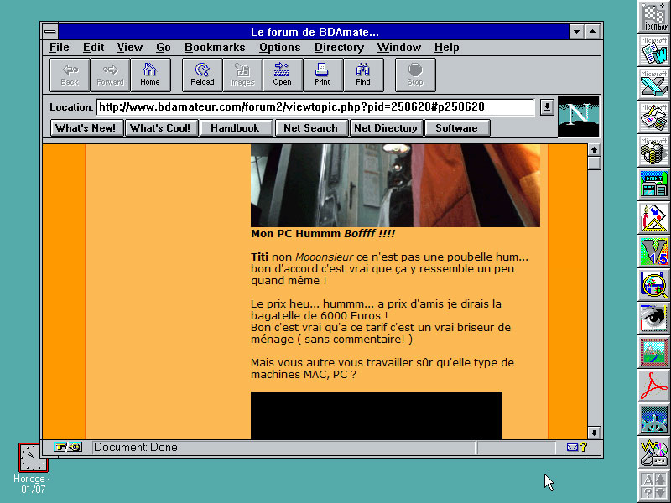671x503 pixels.
Task: Click the Netscape N logo
Action: (579, 117)
